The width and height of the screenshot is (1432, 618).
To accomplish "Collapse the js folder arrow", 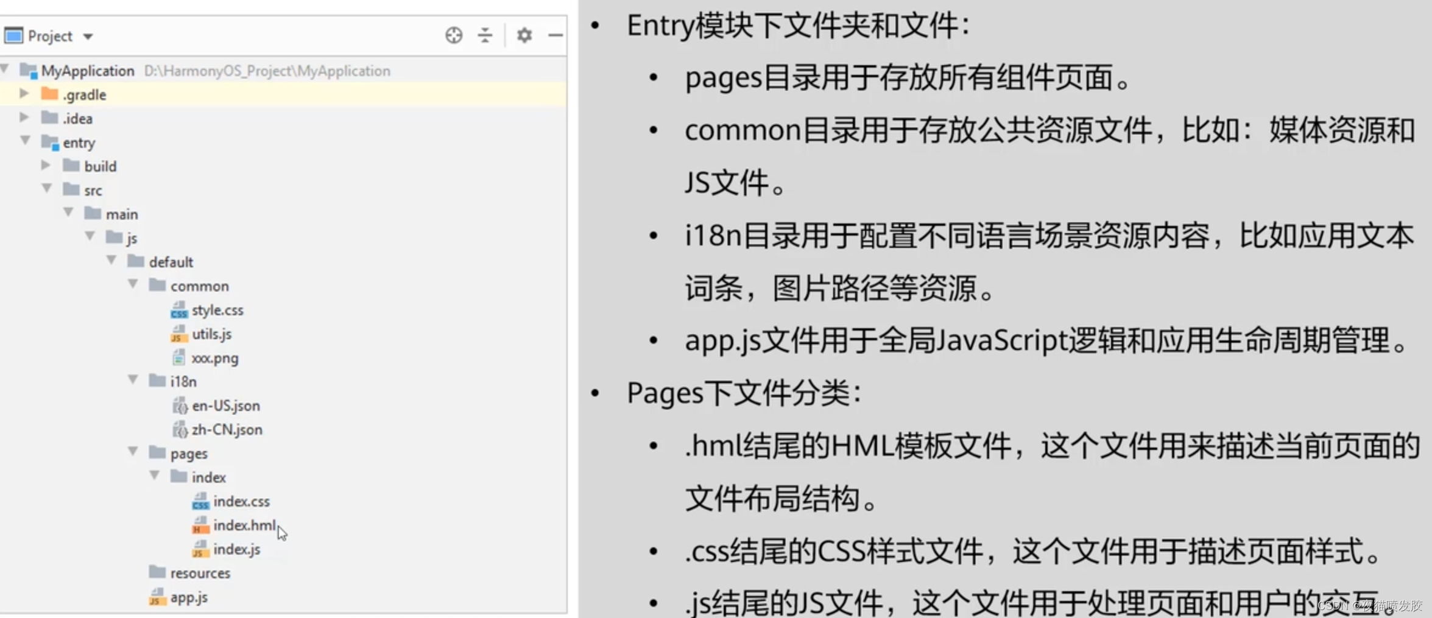I will tap(90, 236).
